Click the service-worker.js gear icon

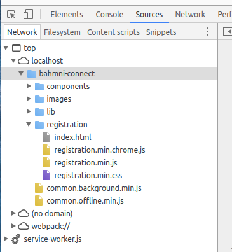(x=16, y=239)
